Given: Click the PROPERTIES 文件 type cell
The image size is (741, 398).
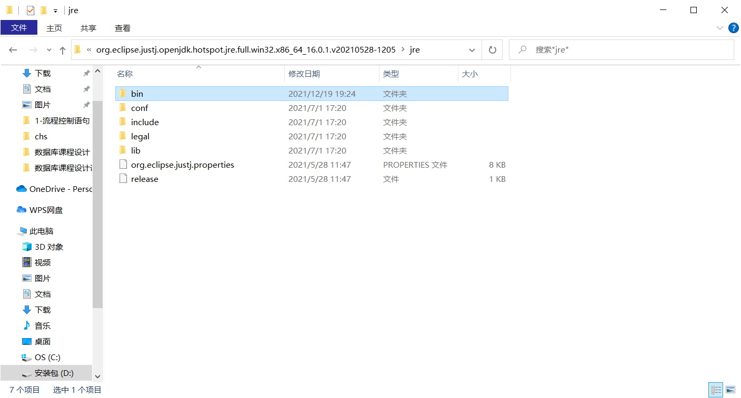Looking at the screenshot, I should pos(415,165).
